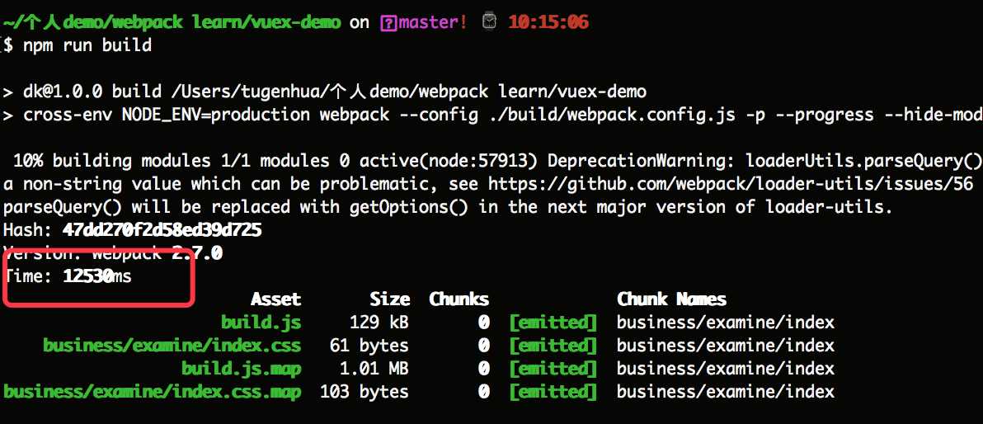Click the git branch question-mark icon
This screenshot has width=983, height=424.
[388, 23]
